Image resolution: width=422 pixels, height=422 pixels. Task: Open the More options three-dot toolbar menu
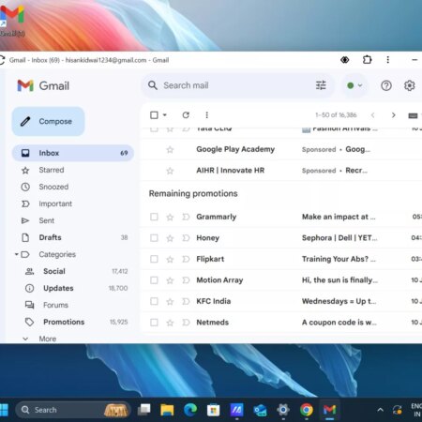[206, 115]
